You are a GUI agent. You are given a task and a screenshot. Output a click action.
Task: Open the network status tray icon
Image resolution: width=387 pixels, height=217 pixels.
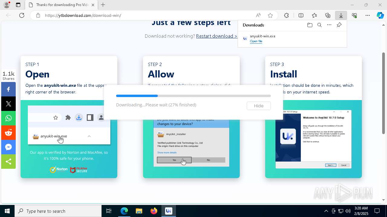coord(341,211)
